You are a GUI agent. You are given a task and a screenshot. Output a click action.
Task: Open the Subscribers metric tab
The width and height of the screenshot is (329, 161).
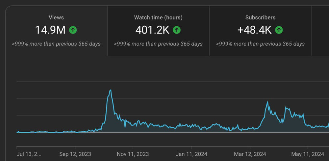pos(260,31)
